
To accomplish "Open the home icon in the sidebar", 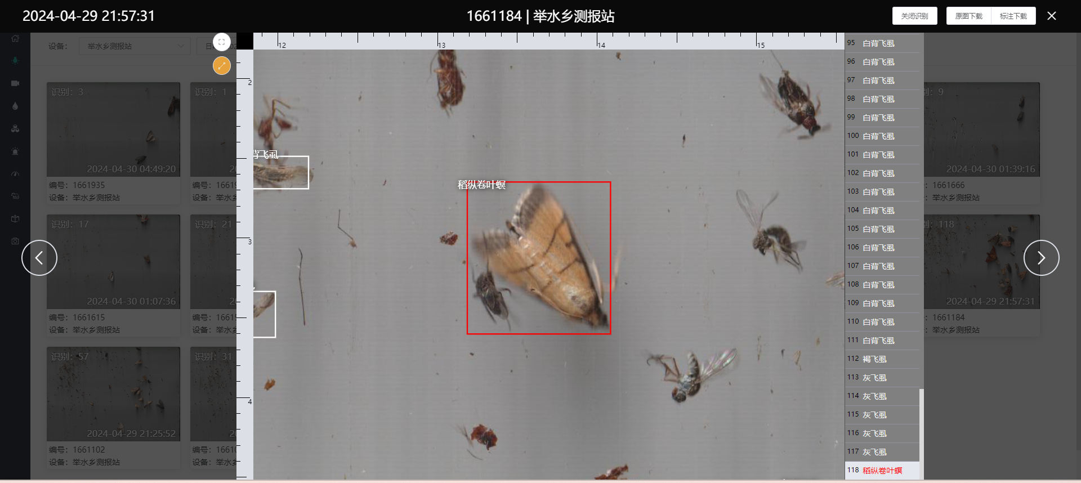I will [15, 39].
